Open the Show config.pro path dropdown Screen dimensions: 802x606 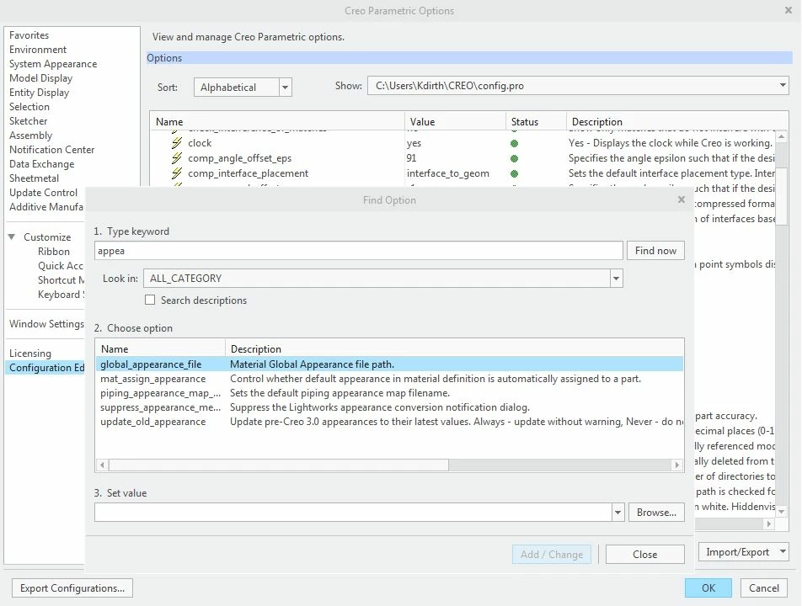783,85
